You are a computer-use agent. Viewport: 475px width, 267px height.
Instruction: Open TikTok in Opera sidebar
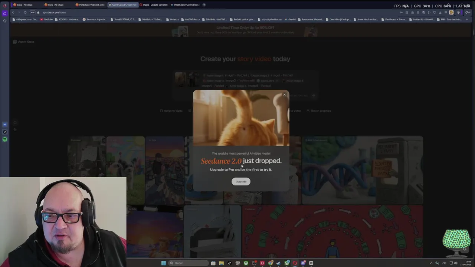[x=5, y=132]
